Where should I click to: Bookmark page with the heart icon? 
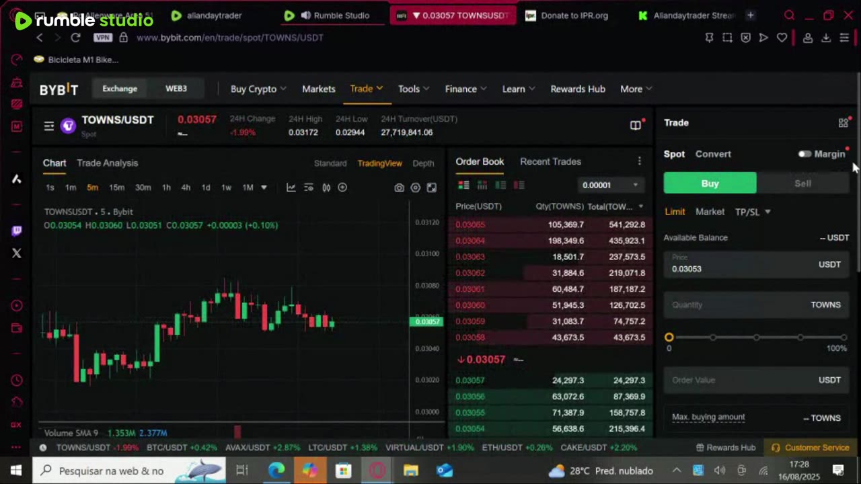[x=782, y=38]
